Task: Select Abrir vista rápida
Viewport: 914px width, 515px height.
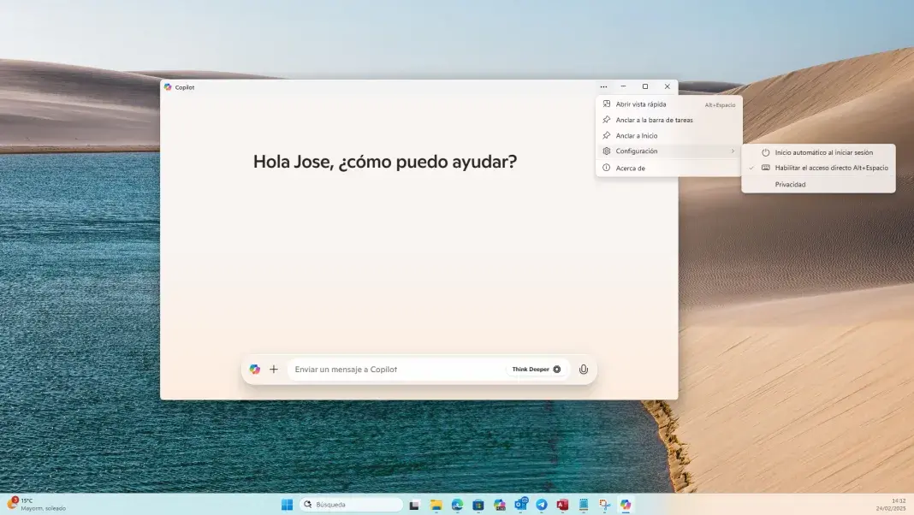Action: (641, 104)
